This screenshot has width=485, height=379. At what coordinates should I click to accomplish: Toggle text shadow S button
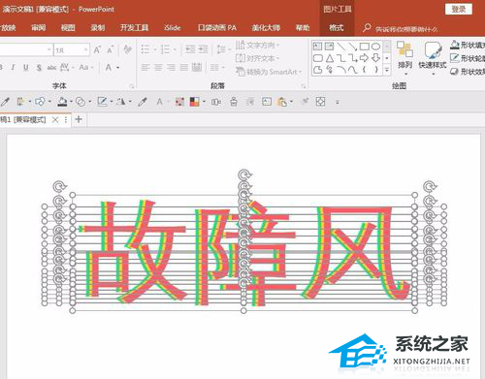coord(39,67)
